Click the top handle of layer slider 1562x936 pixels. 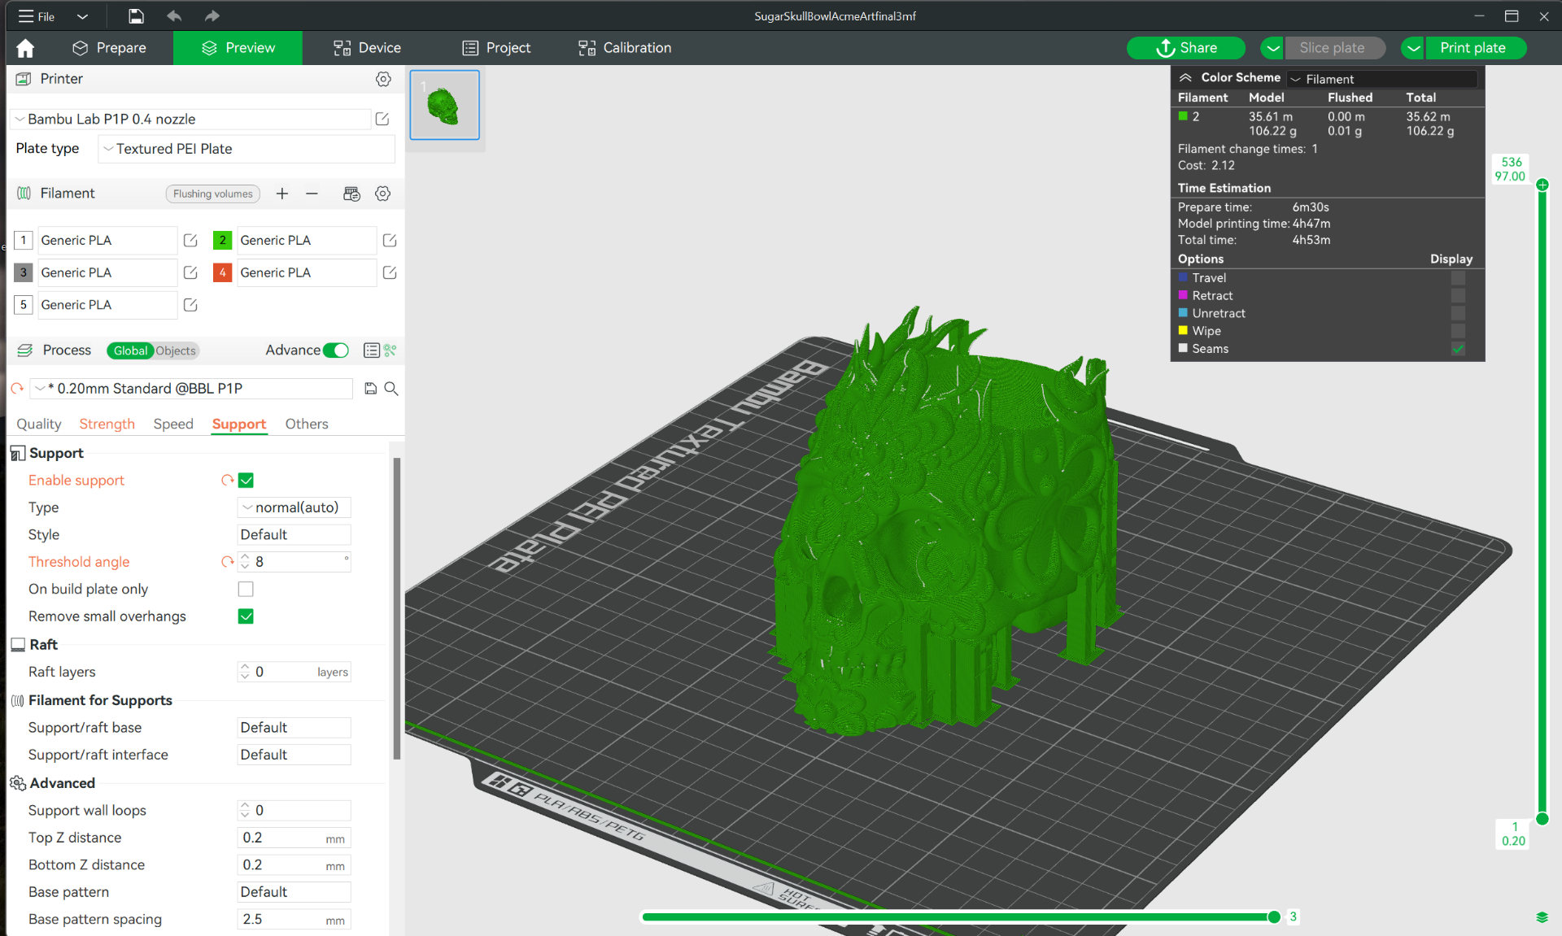pos(1542,185)
